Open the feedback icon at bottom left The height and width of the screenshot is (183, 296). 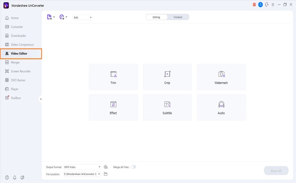tap(22, 177)
